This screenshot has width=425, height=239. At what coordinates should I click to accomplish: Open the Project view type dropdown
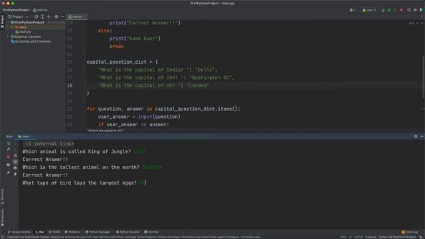[x=18, y=17]
